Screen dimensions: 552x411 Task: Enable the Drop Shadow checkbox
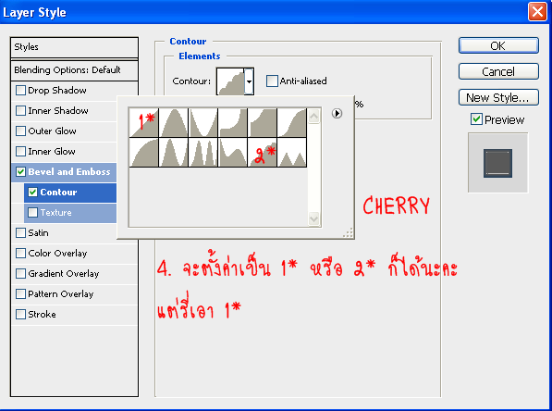(x=20, y=90)
